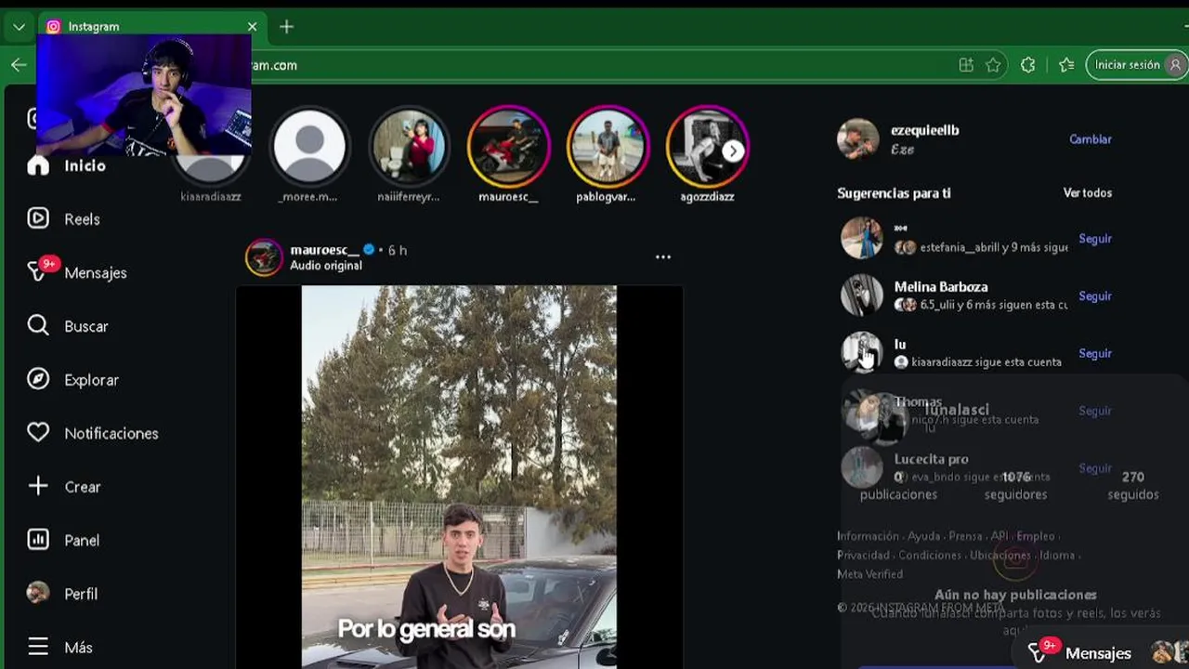Click the Inicio label in sidebar
The image size is (1189, 669).
[85, 165]
